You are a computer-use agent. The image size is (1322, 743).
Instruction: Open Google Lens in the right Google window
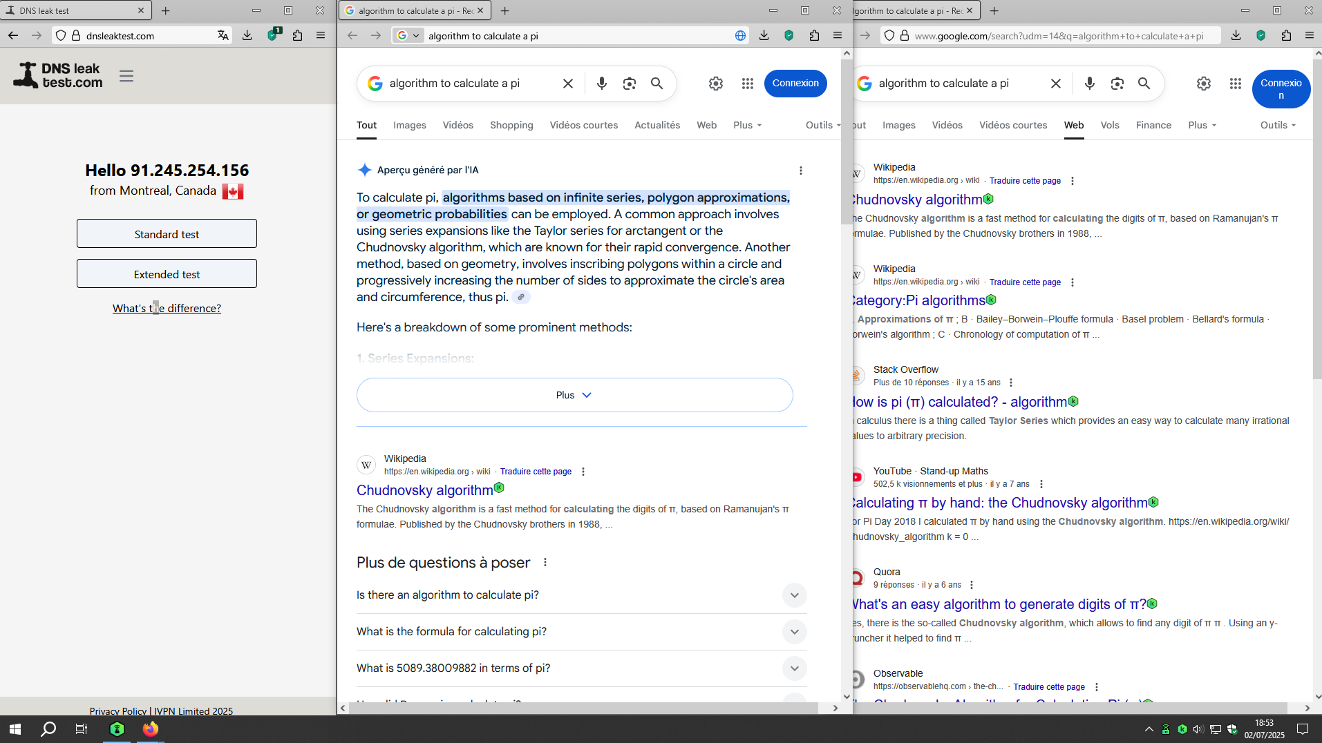1117,84
